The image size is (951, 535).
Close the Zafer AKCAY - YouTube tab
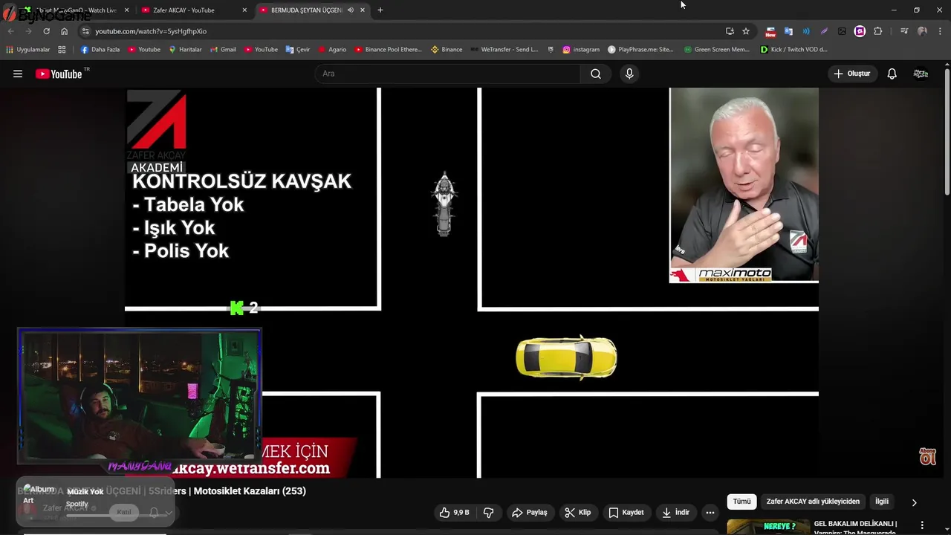coord(244,10)
